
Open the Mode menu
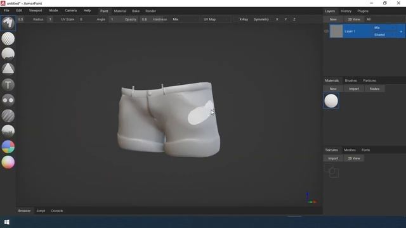pyautogui.click(x=53, y=11)
